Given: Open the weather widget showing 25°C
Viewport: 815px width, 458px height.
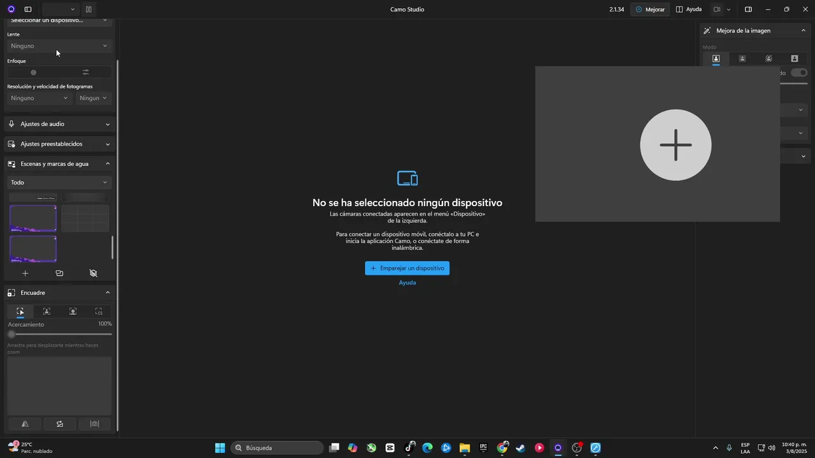Looking at the screenshot, I should (30, 448).
